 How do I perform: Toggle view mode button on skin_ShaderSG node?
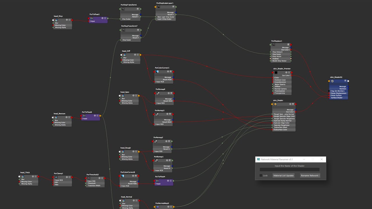point(345,81)
